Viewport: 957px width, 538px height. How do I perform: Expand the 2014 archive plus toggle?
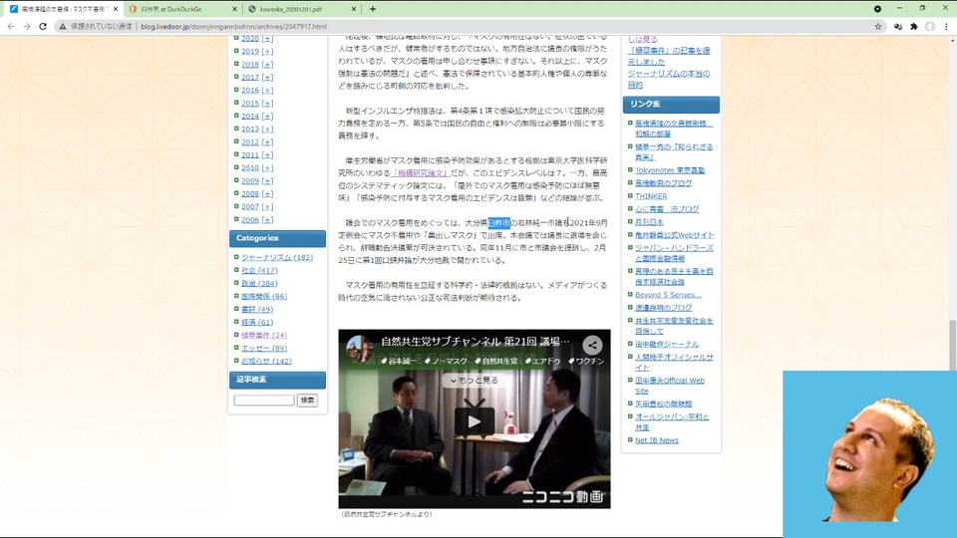pos(267,116)
